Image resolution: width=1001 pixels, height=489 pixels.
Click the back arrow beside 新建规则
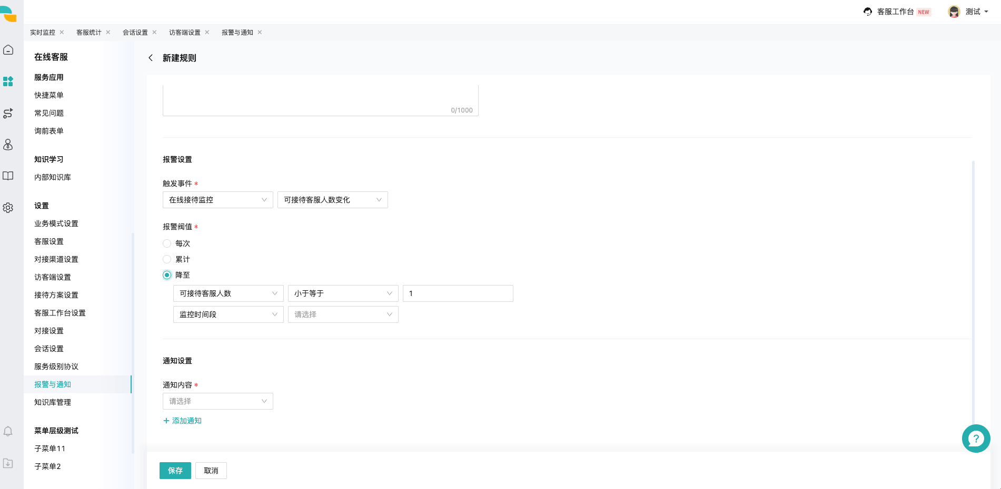coord(151,58)
